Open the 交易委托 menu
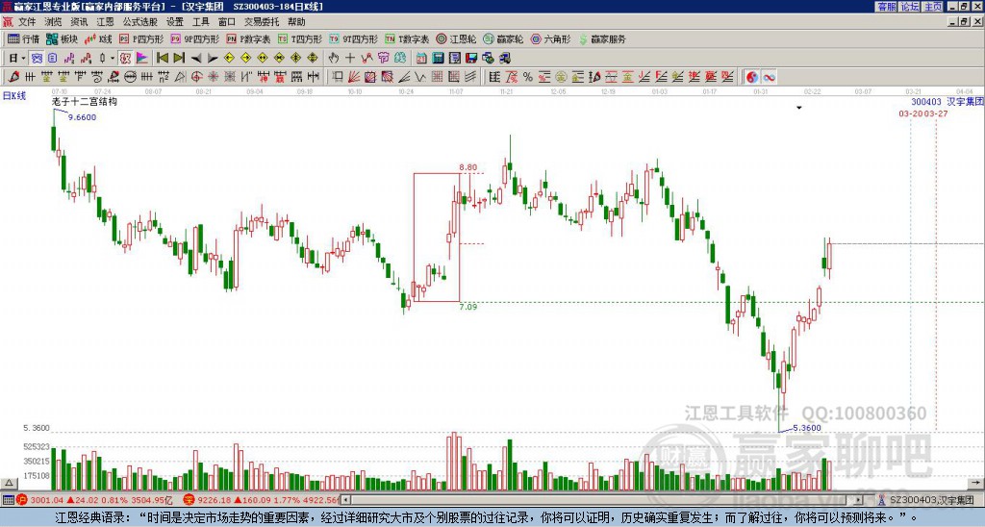Image resolution: width=985 pixels, height=527 pixels. [262, 22]
